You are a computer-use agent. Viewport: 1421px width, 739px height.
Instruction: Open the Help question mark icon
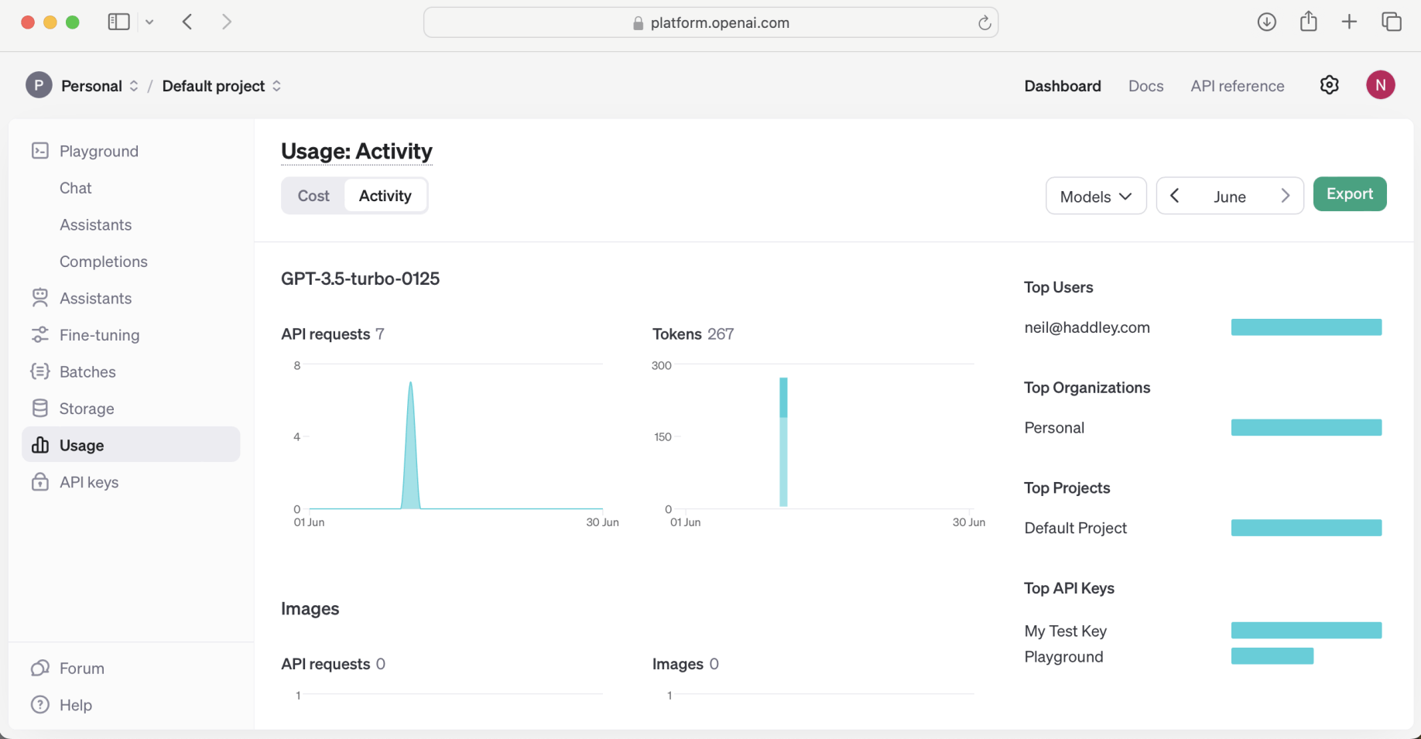40,705
